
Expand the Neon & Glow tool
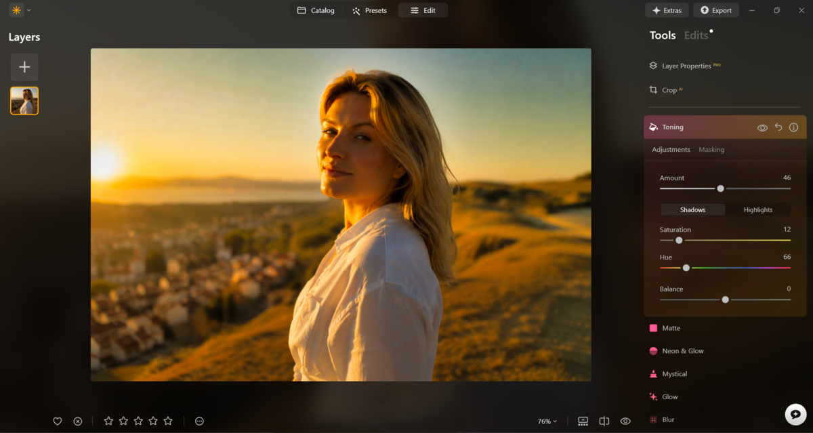click(x=676, y=351)
